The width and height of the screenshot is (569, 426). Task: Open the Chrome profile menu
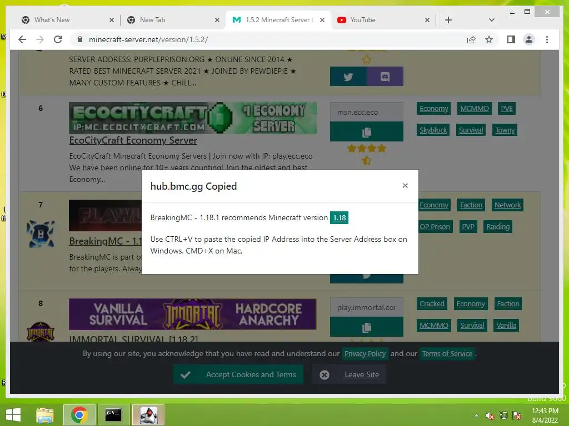click(x=529, y=39)
